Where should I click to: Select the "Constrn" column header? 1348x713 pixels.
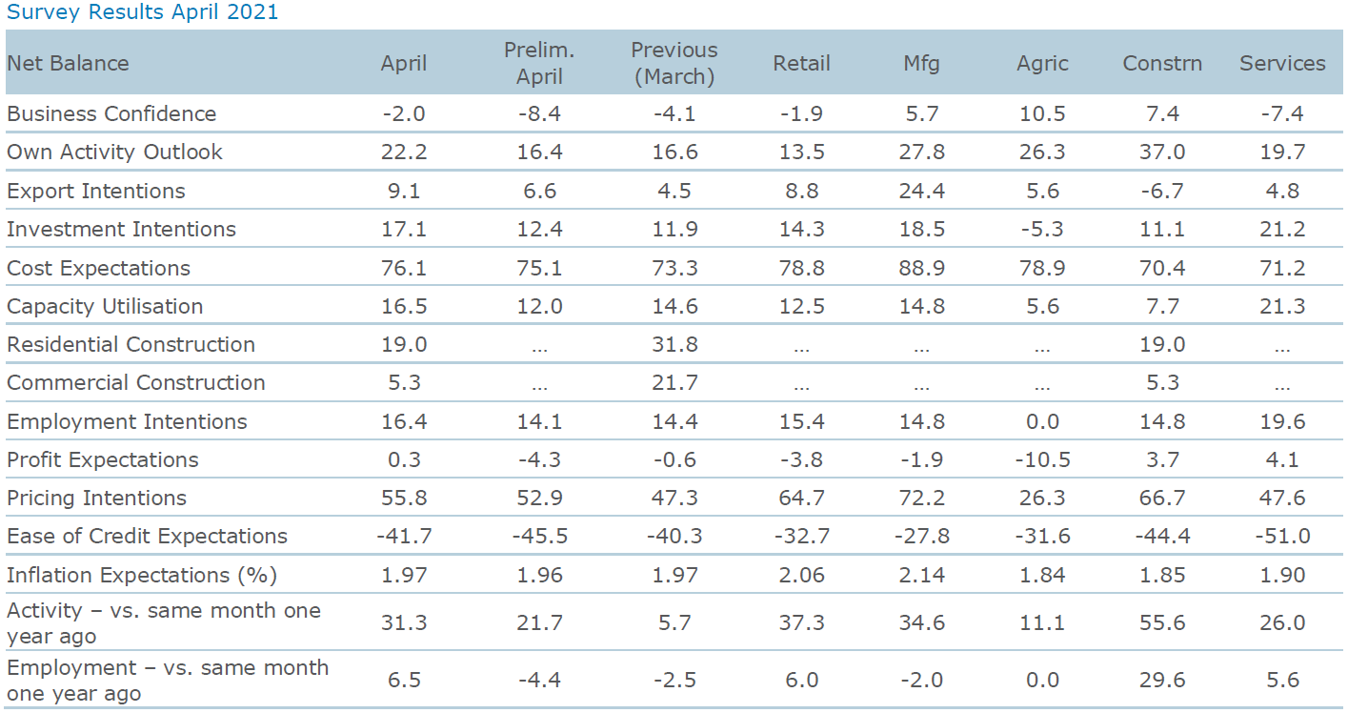(1162, 64)
